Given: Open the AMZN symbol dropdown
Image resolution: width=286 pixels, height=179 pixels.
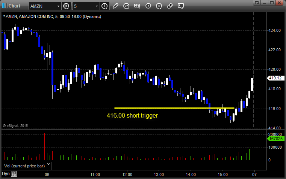Looking at the screenshot, I should pos(58,6).
